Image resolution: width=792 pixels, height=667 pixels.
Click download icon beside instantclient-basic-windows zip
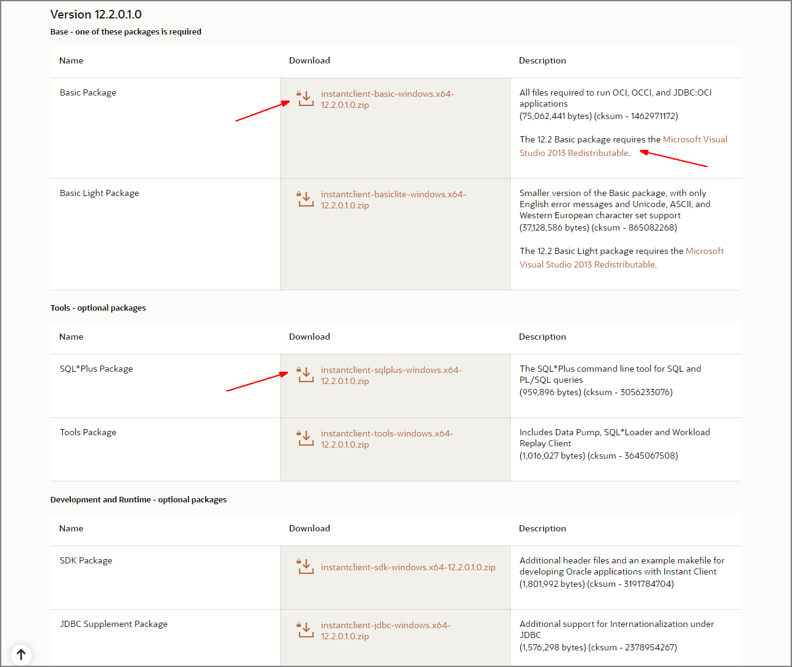pyautogui.click(x=306, y=99)
